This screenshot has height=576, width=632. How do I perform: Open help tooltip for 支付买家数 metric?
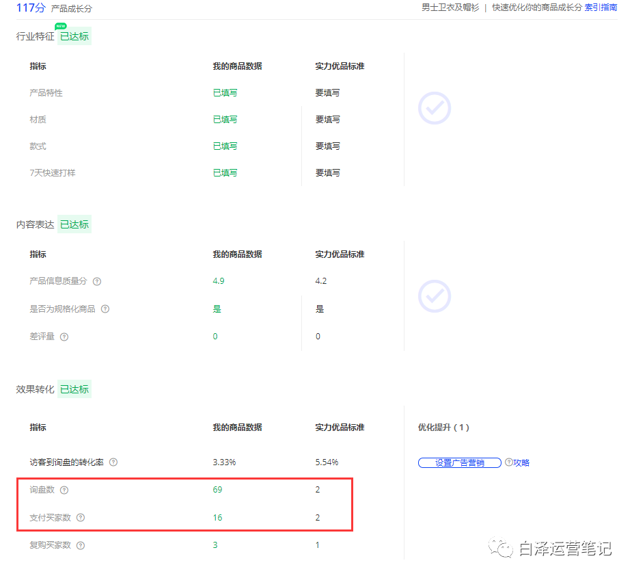81,518
